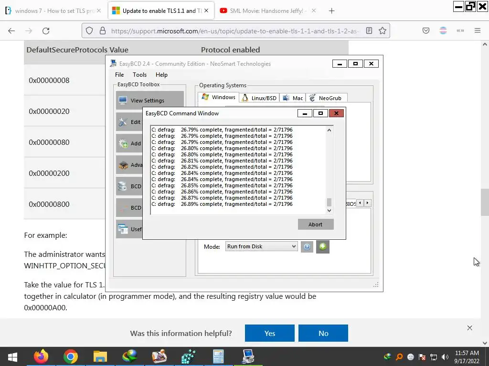Screen dimensions: 489x366
Task: Switch to the 'windows 7 - How to set TLS' tab
Action: point(53,11)
